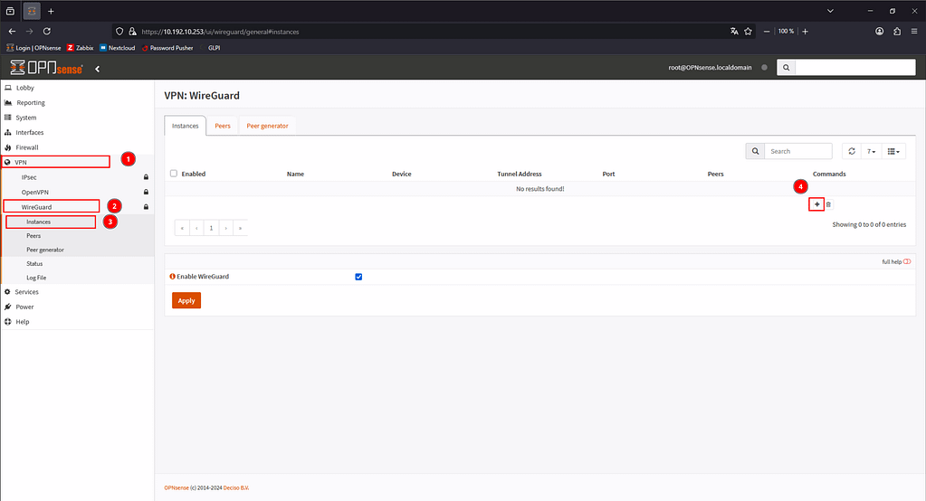Click the OPNsense logo

pyautogui.click(x=46, y=68)
